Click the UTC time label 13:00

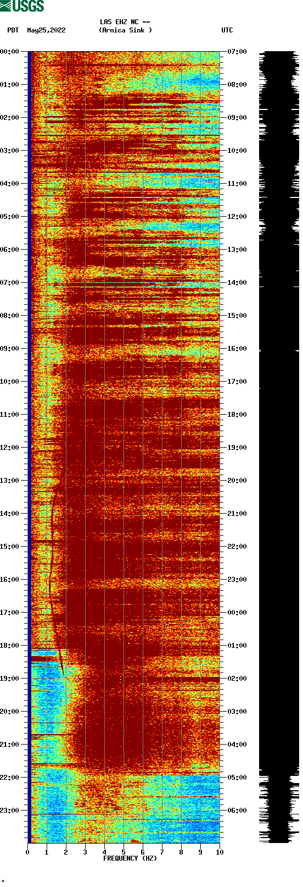click(237, 250)
